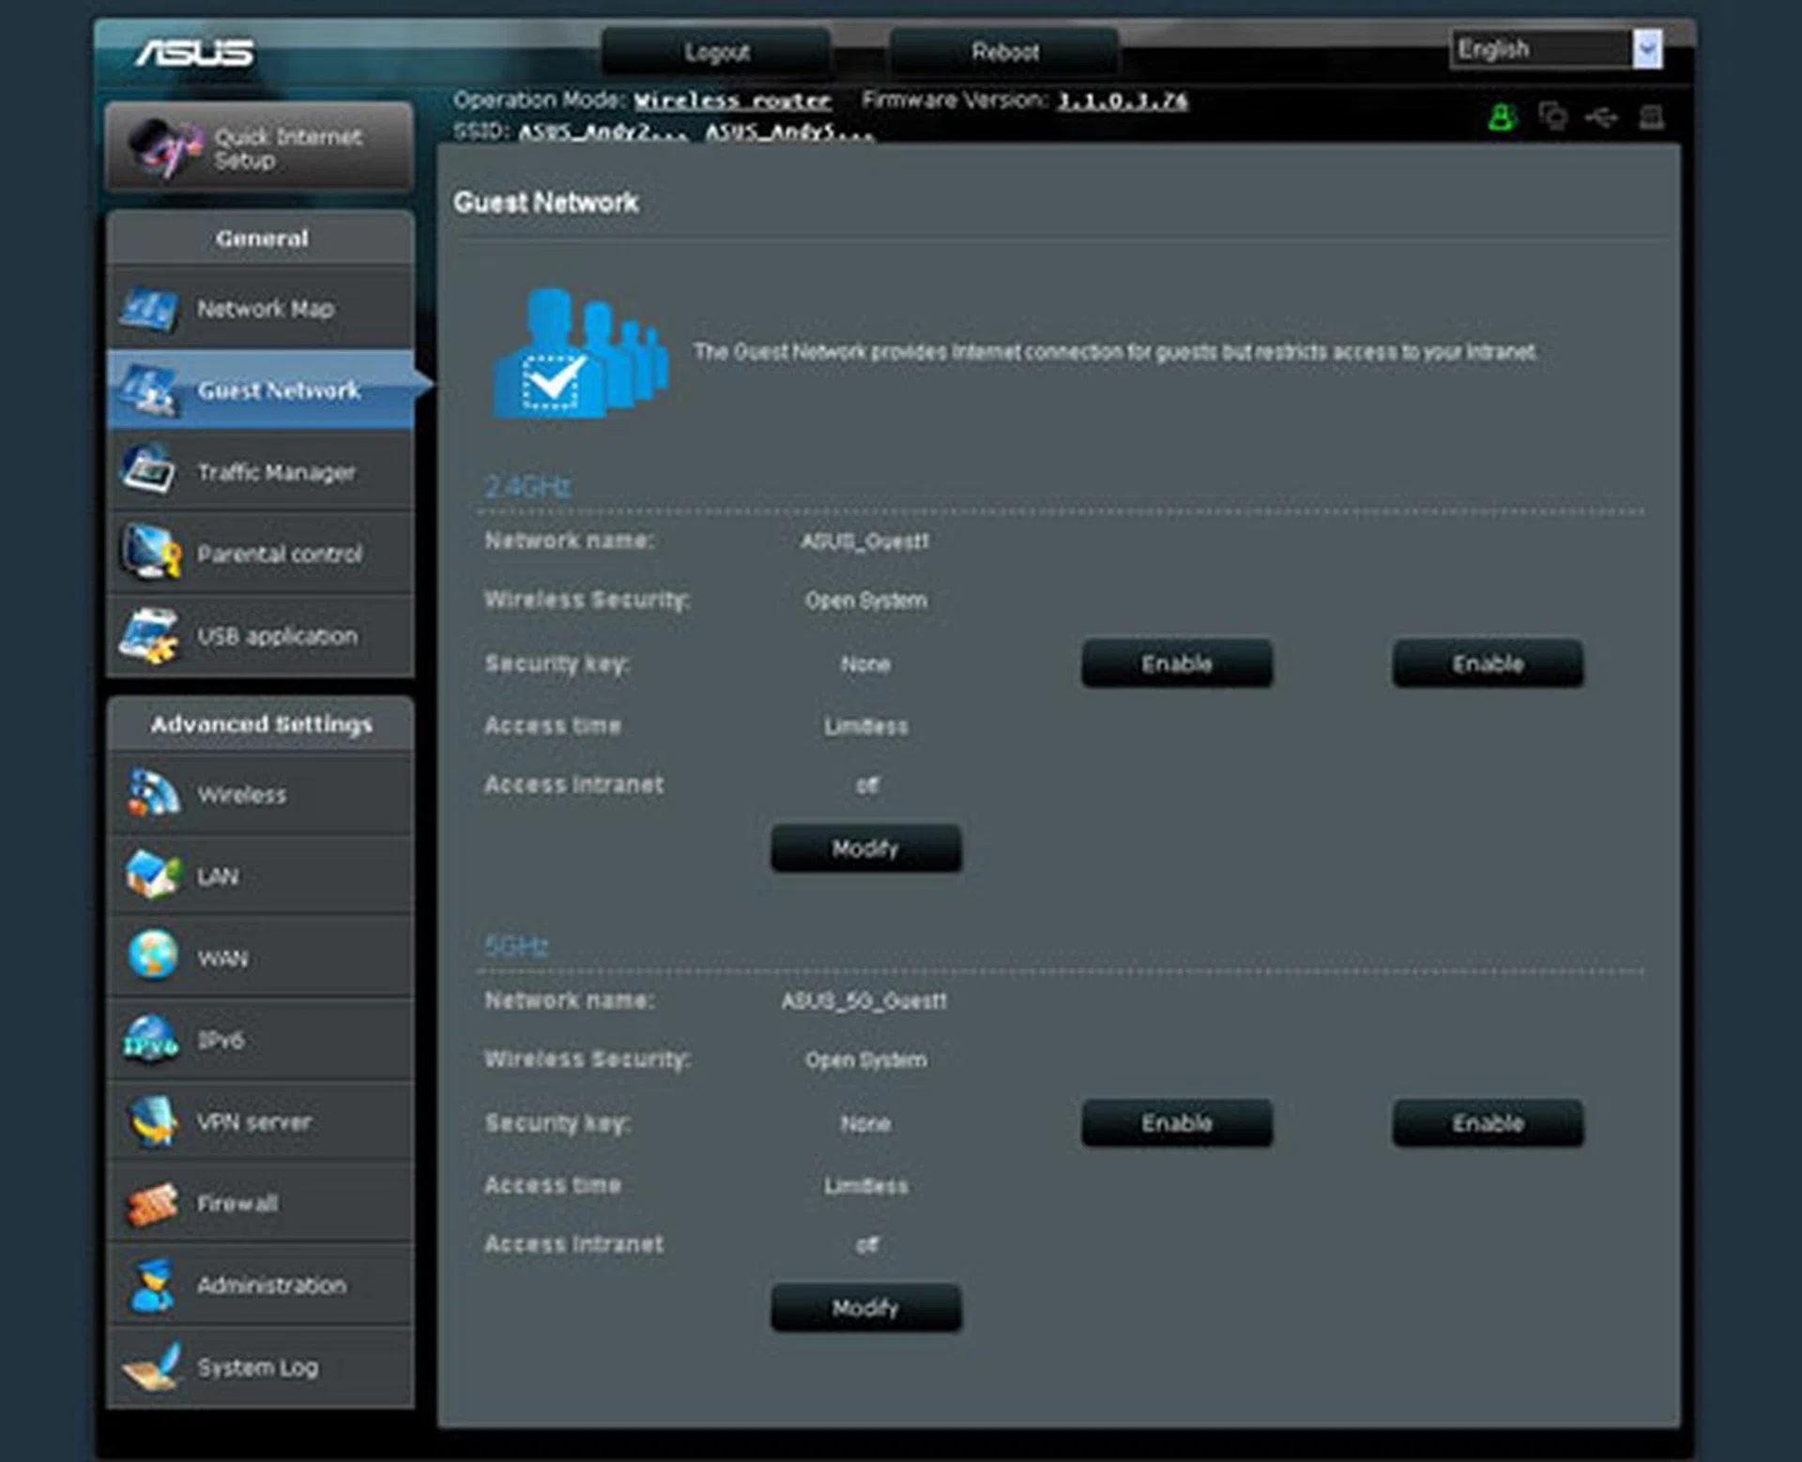
Task: Click the Network Map icon
Action: (x=149, y=309)
